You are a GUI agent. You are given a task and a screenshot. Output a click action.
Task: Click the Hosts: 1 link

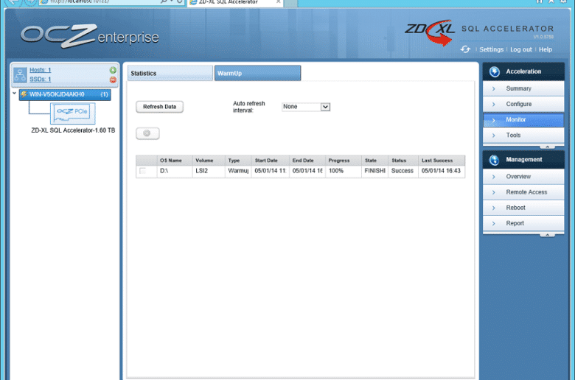coord(41,70)
